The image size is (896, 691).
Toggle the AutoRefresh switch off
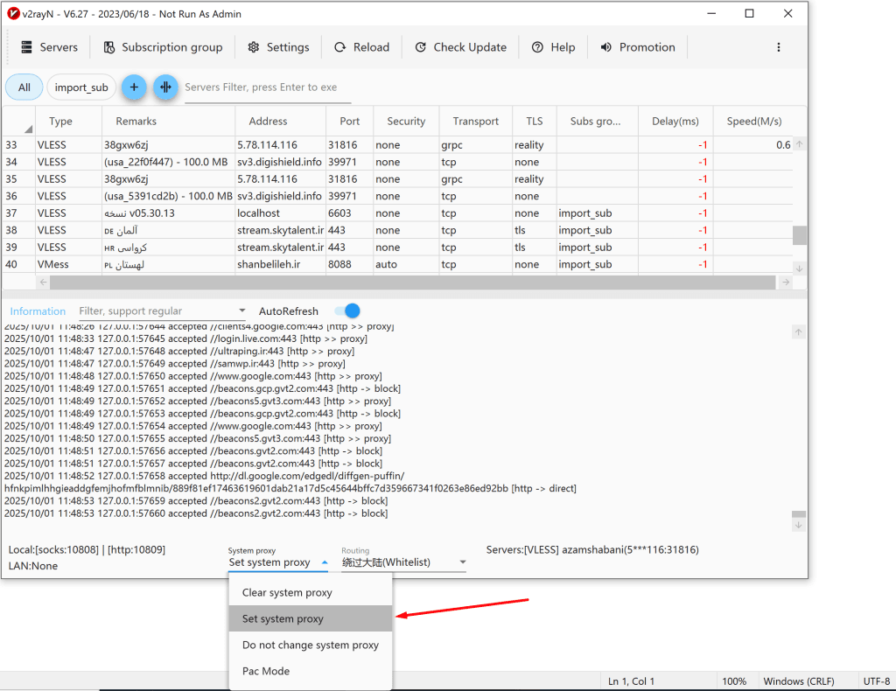[x=347, y=311]
